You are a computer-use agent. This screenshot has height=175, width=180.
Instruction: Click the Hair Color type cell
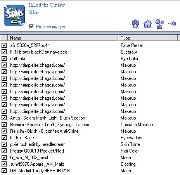[130, 151]
